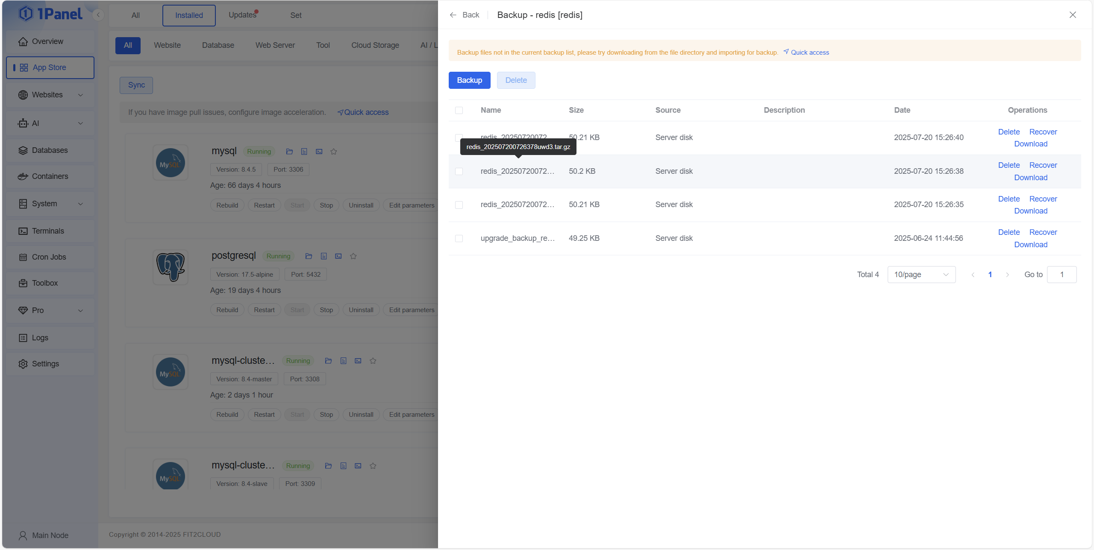Check the upgrade_backup_re… row checkbox
The height and width of the screenshot is (550, 1094).
coord(459,238)
